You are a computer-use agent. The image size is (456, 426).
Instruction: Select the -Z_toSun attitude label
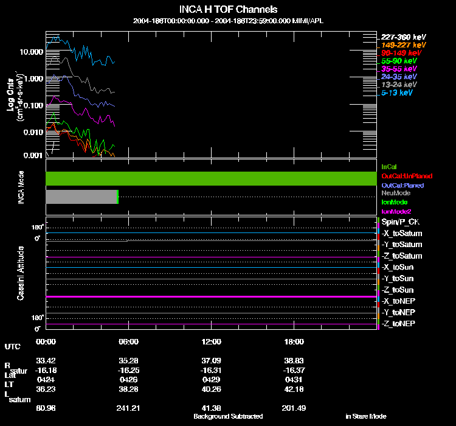tap(397, 290)
